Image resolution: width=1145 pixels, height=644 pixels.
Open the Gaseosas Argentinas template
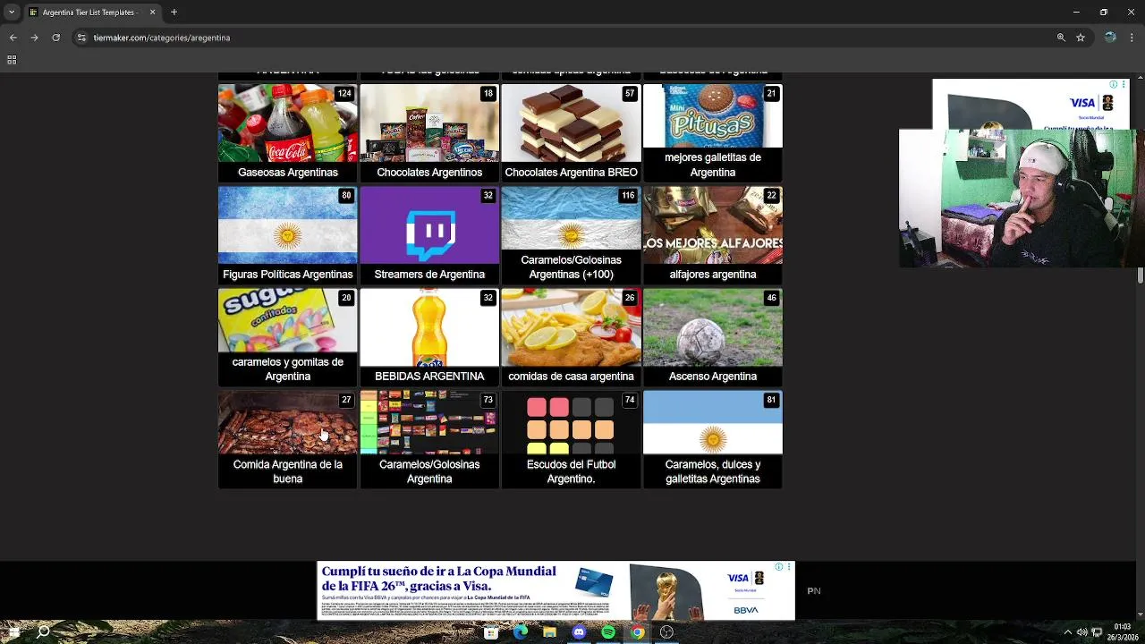288,133
